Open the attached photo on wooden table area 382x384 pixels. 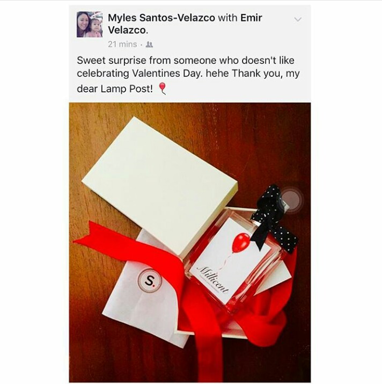click(x=190, y=242)
